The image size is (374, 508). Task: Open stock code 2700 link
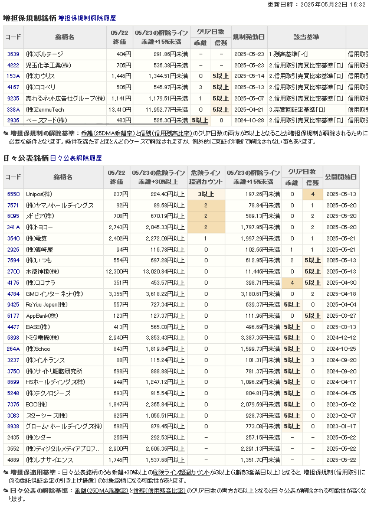[x=13, y=272]
